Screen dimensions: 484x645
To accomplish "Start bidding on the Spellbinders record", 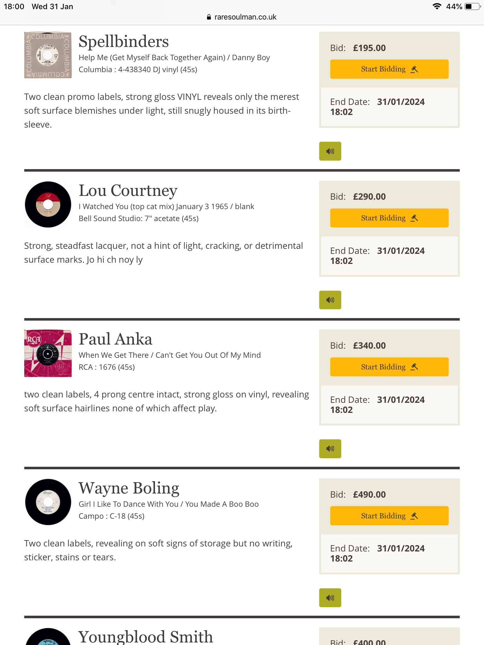I will click(389, 69).
